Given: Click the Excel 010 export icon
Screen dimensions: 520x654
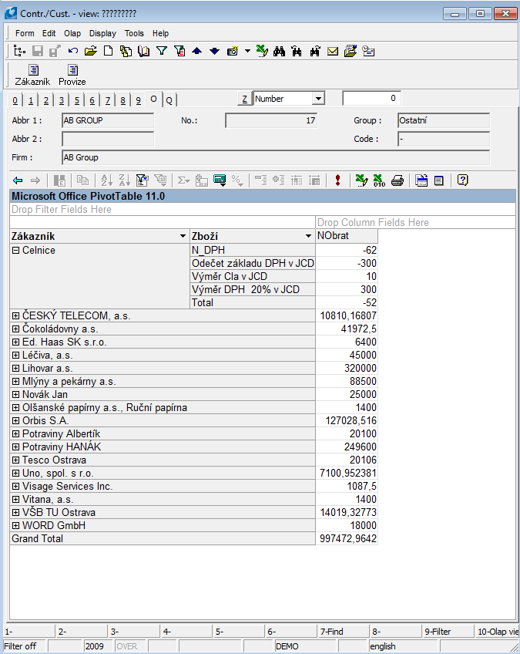Looking at the screenshot, I should [x=379, y=180].
